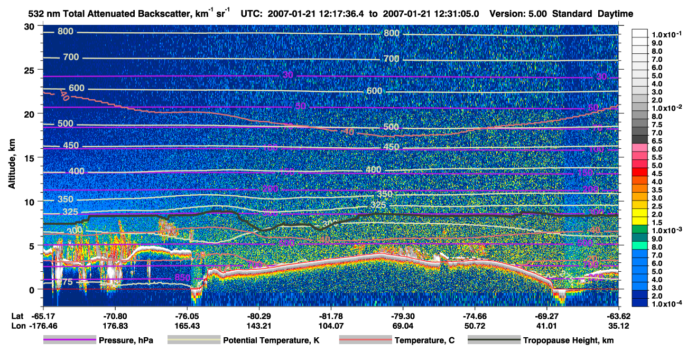Image resolution: width=687 pixels, height=352 pixels.
Task: Click longitude value '69.04'
Action: point(403,326)
